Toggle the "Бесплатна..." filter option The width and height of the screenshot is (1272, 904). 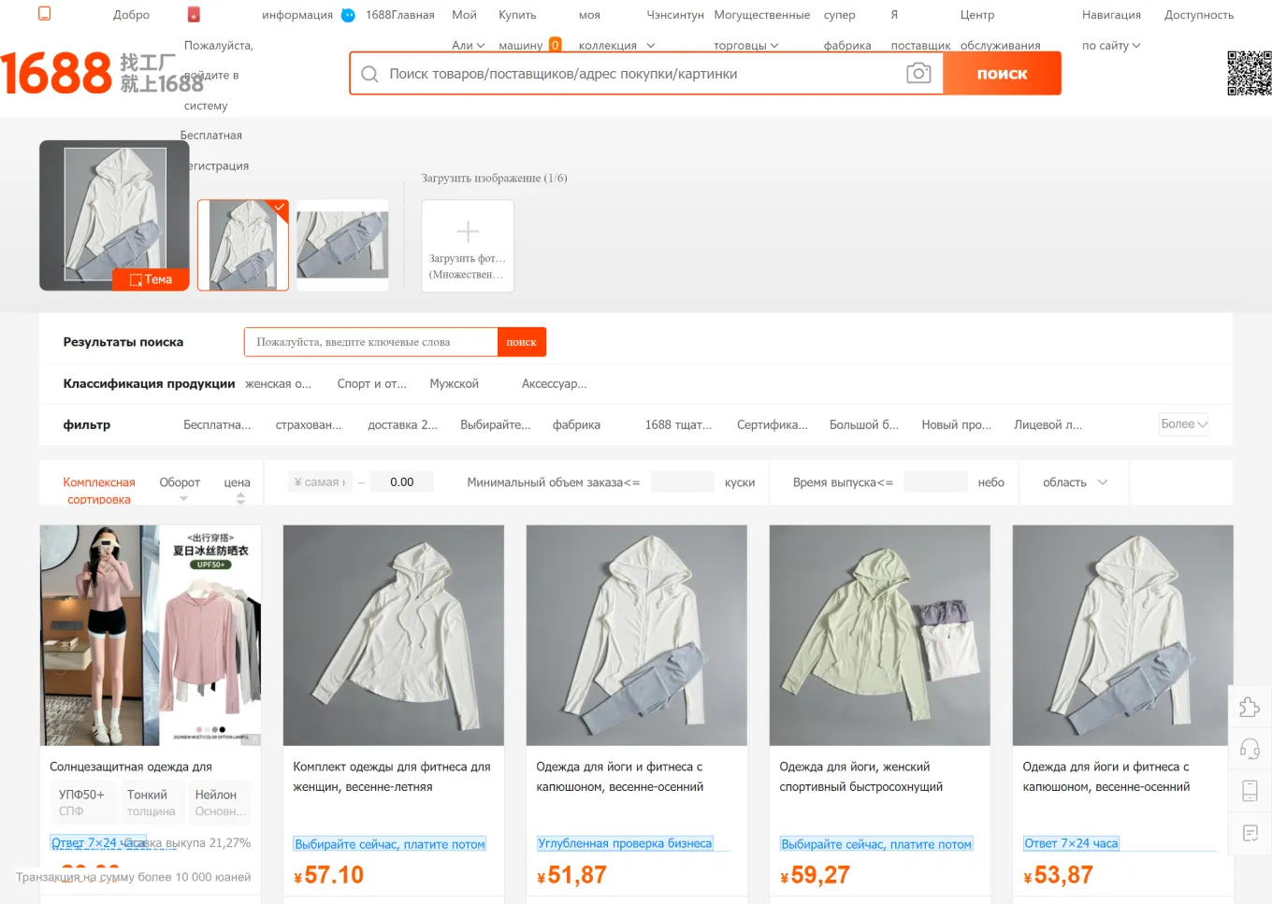coord(217,424)
